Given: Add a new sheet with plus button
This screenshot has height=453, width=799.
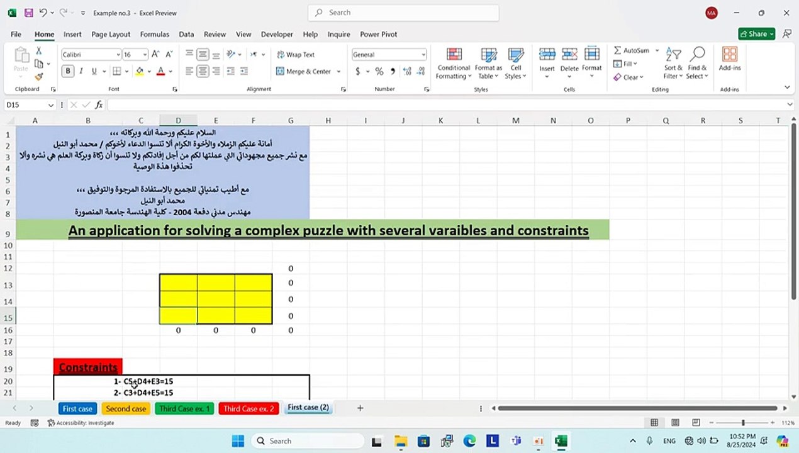Looking at the screenshot, I should pos(360,408).
